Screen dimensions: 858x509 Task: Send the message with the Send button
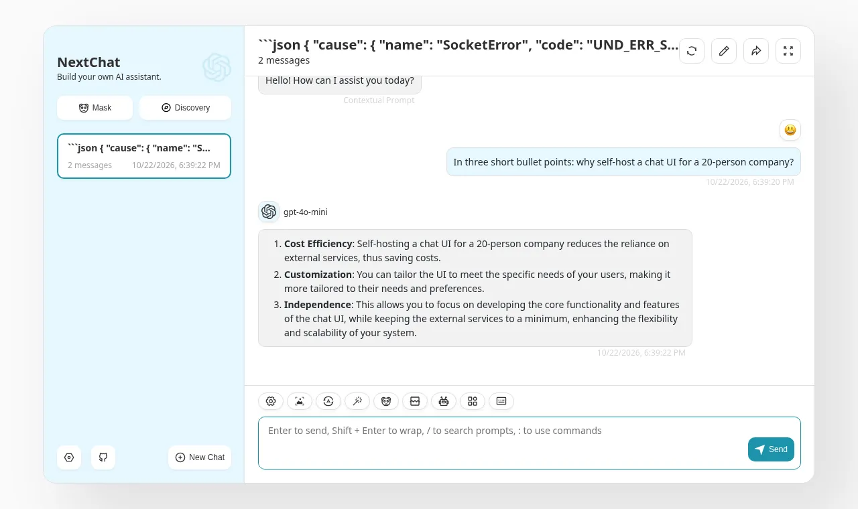pos(771,449)
